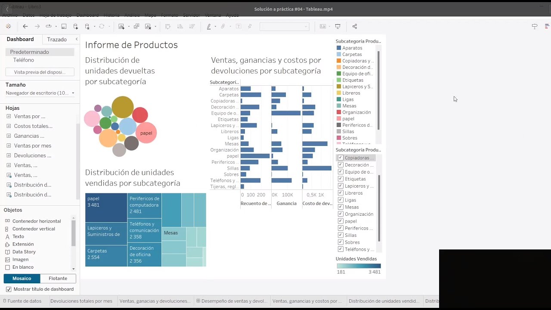Click the duplicate sheet icon

tap(136, 26)
